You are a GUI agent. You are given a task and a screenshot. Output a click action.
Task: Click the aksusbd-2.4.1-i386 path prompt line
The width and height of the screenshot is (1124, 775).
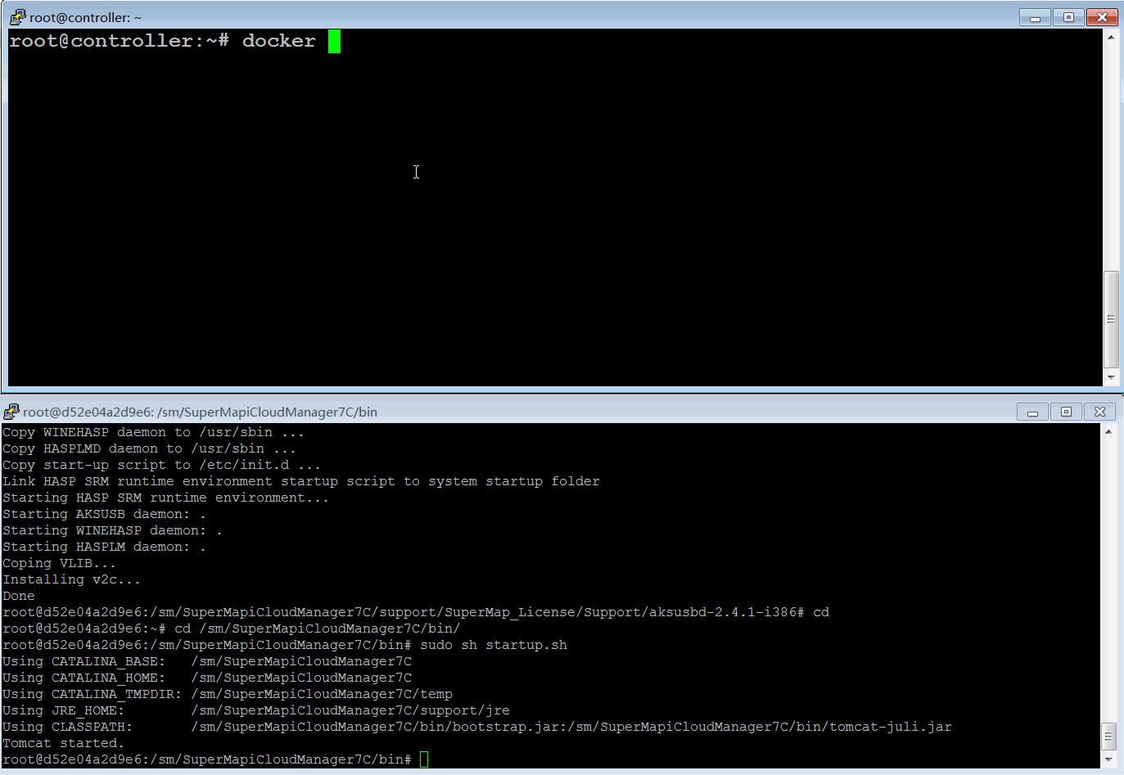(x=416, y=612)
